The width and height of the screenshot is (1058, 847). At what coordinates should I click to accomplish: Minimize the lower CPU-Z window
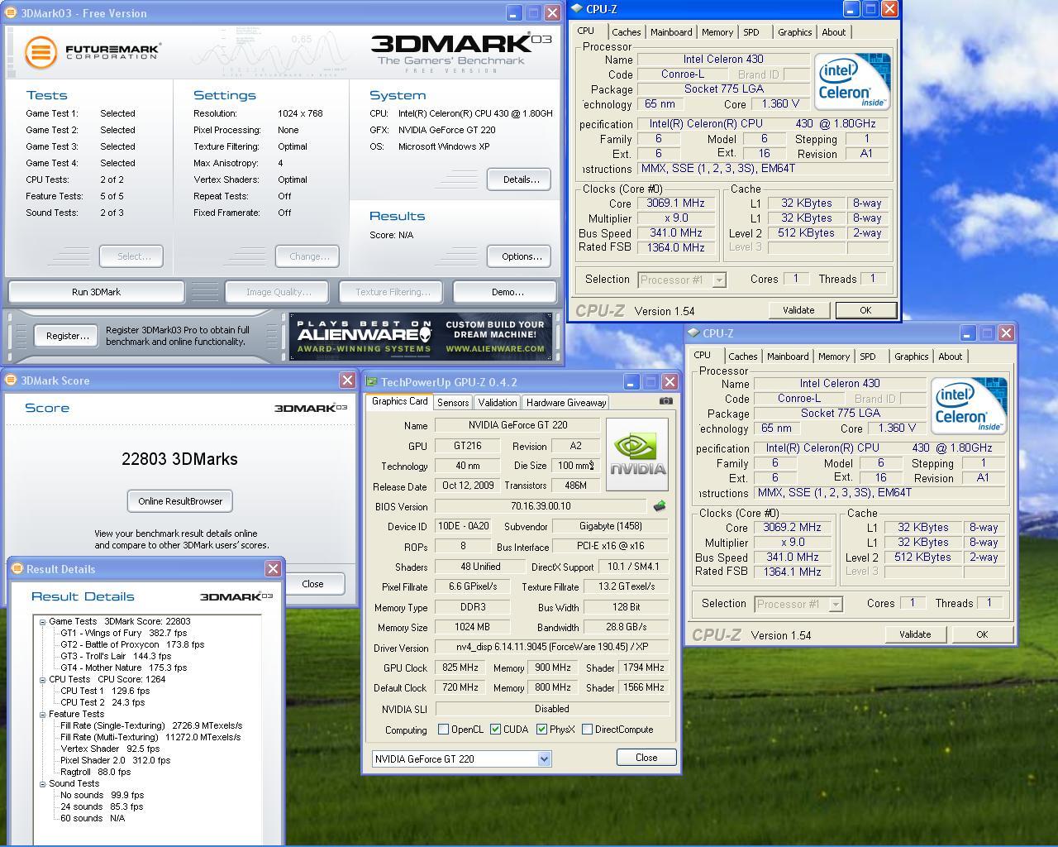[968, 333]
